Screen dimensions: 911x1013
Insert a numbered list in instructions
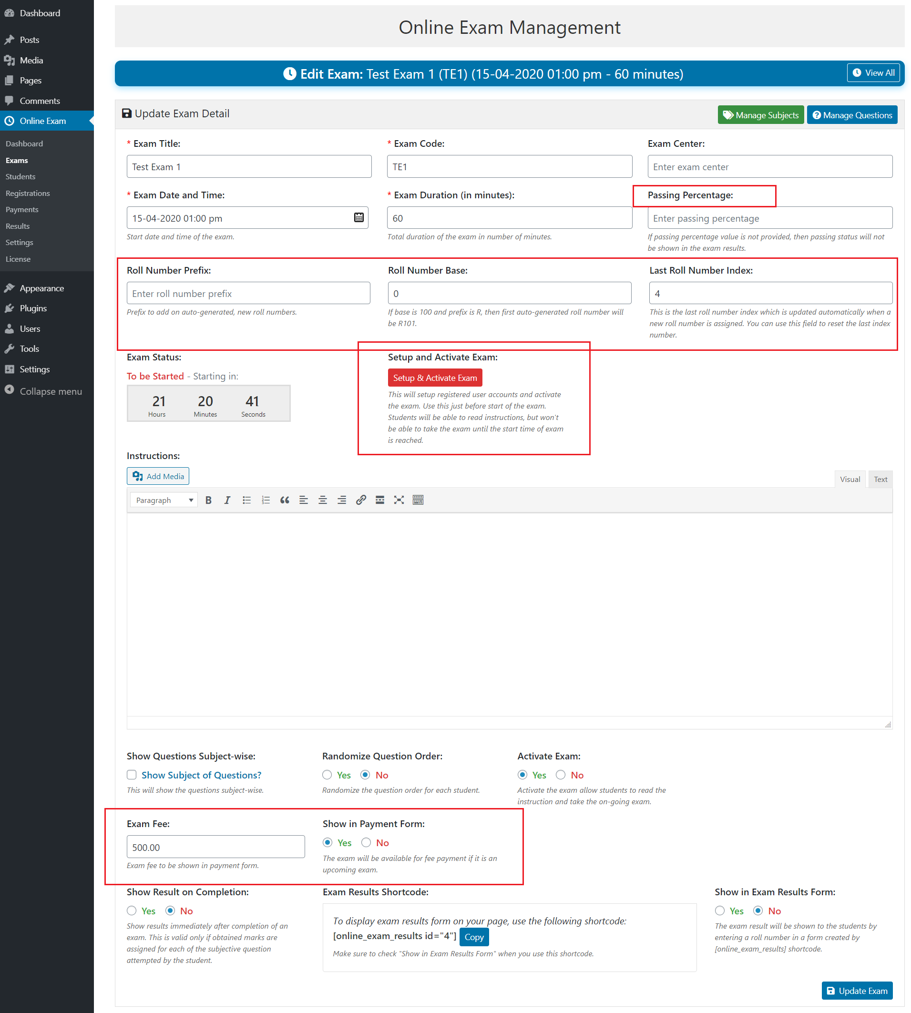(265, 500)
